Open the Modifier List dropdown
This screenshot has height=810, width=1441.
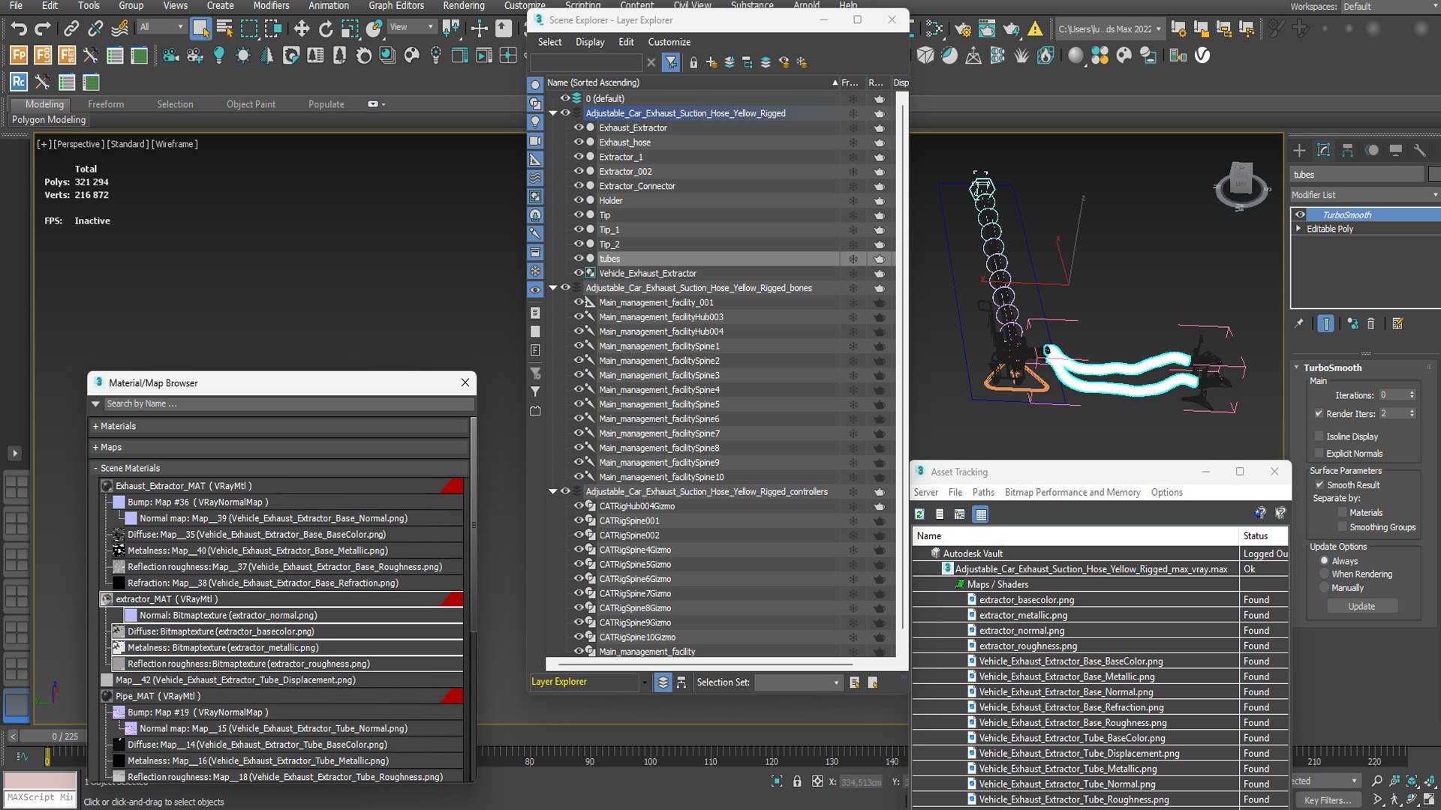tap(1364, 195)
